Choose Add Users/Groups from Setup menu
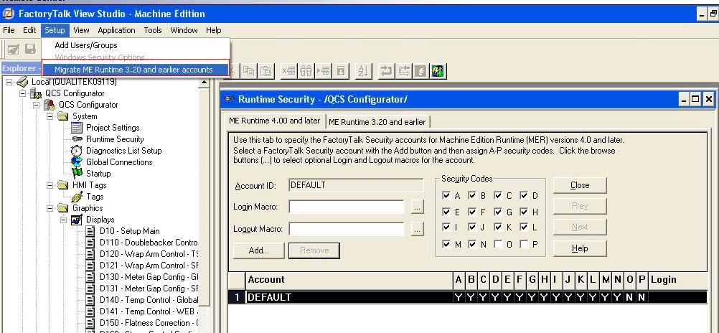 pos(85,45)
